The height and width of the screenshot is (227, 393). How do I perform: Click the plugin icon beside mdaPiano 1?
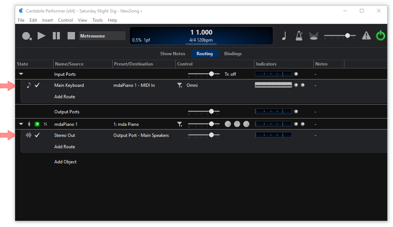click(x=29, y=124)
